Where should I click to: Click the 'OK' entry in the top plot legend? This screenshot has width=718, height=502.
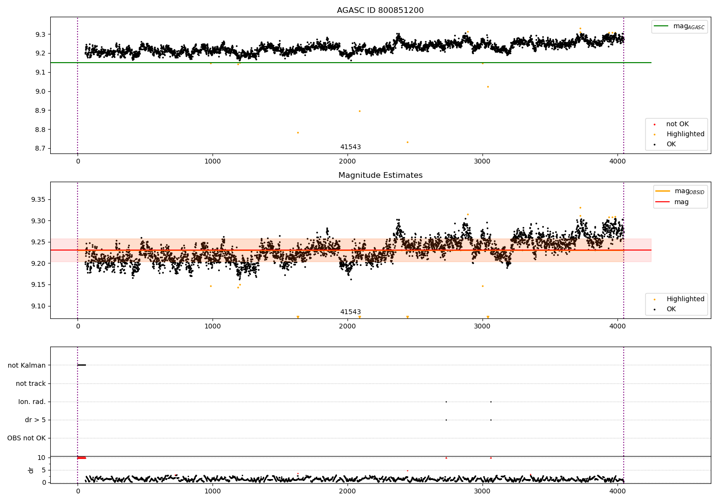pos(671,144)
